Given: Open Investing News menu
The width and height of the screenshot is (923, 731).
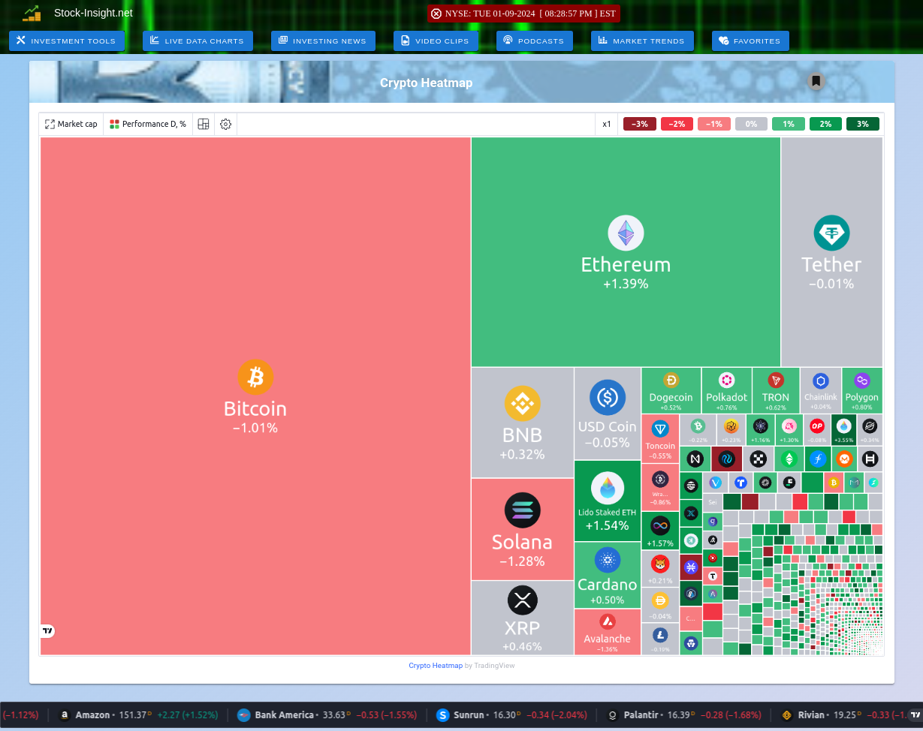Looking at the screenshot, I should coord(323,41).
